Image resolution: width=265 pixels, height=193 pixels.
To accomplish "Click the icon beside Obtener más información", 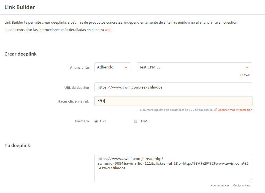I will (215, 110).
